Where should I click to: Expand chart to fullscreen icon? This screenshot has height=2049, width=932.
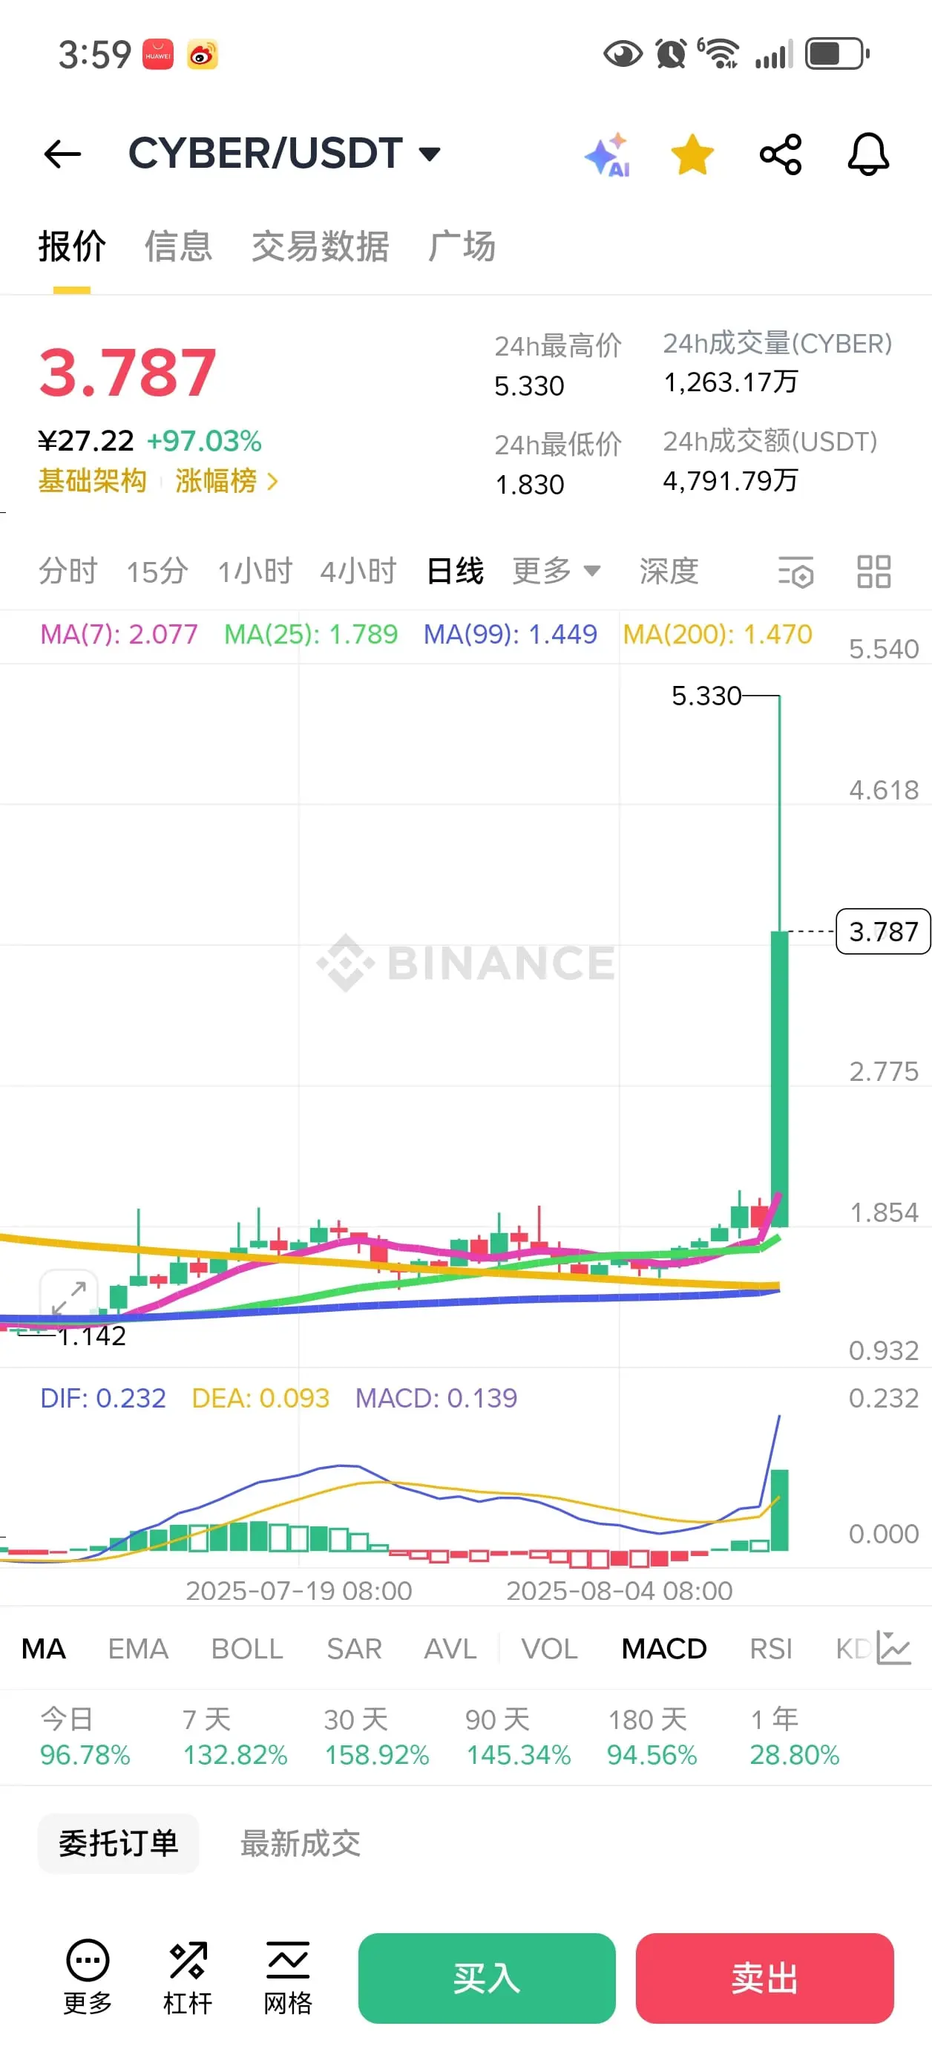[68, 1298]
